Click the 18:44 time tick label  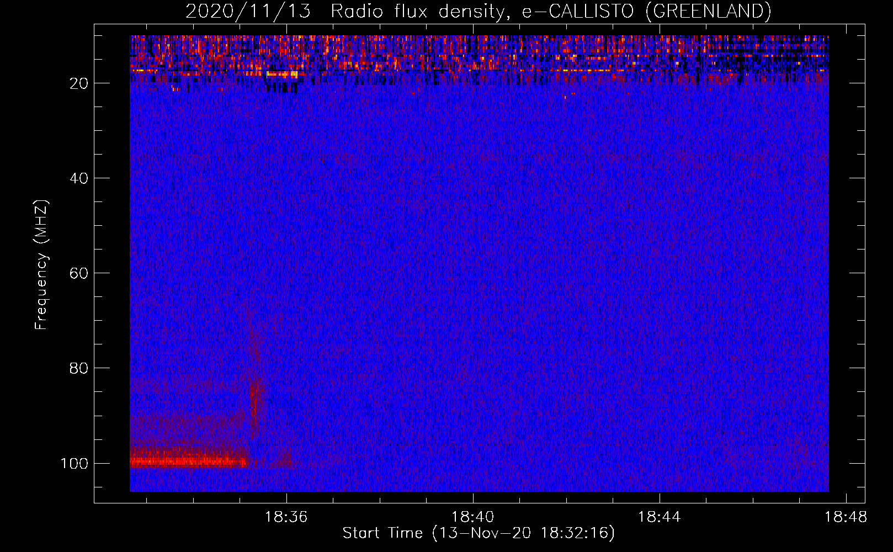click(x=660, y=517)
